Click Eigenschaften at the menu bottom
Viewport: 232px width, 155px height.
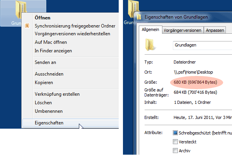pyautogui.click(x=49, y=123)
